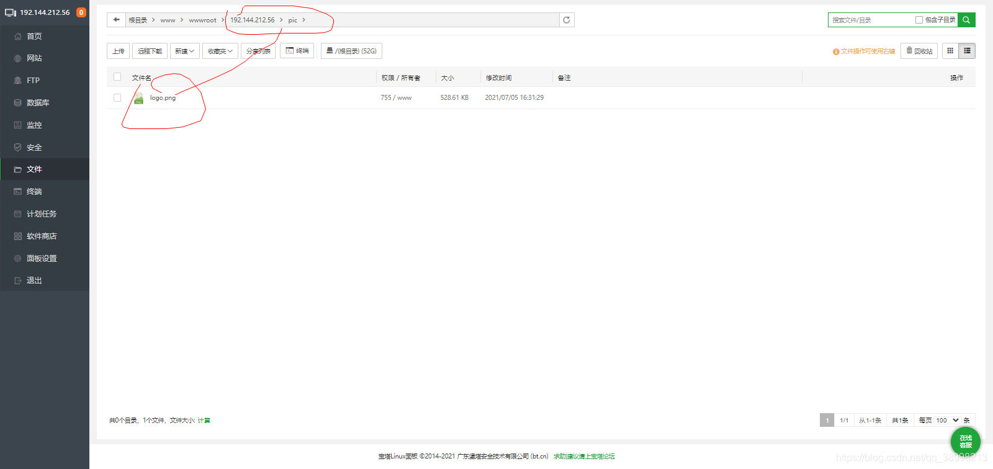Screen dimensions: 993x469
Task: Click the FTP icon in sidebar
Action: (17, 81)
